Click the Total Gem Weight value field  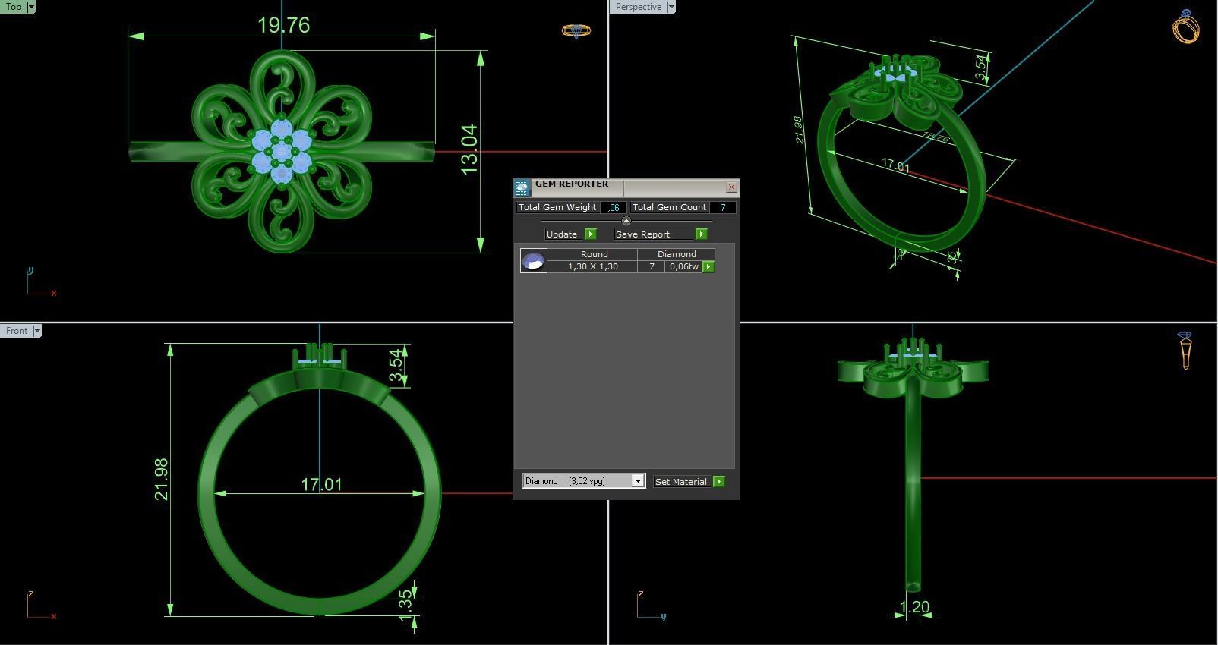click(613, 207)
